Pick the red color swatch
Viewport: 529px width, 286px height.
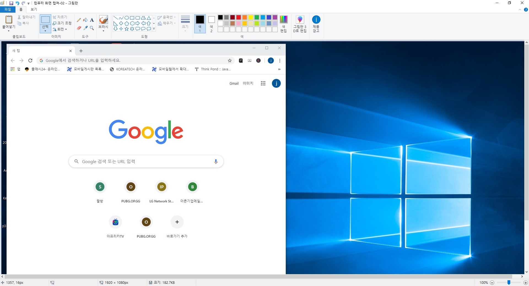pyautogui.click(x=239, y=17)
